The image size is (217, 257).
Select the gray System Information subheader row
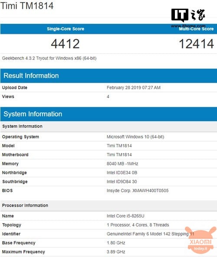[x=108, y=126]
